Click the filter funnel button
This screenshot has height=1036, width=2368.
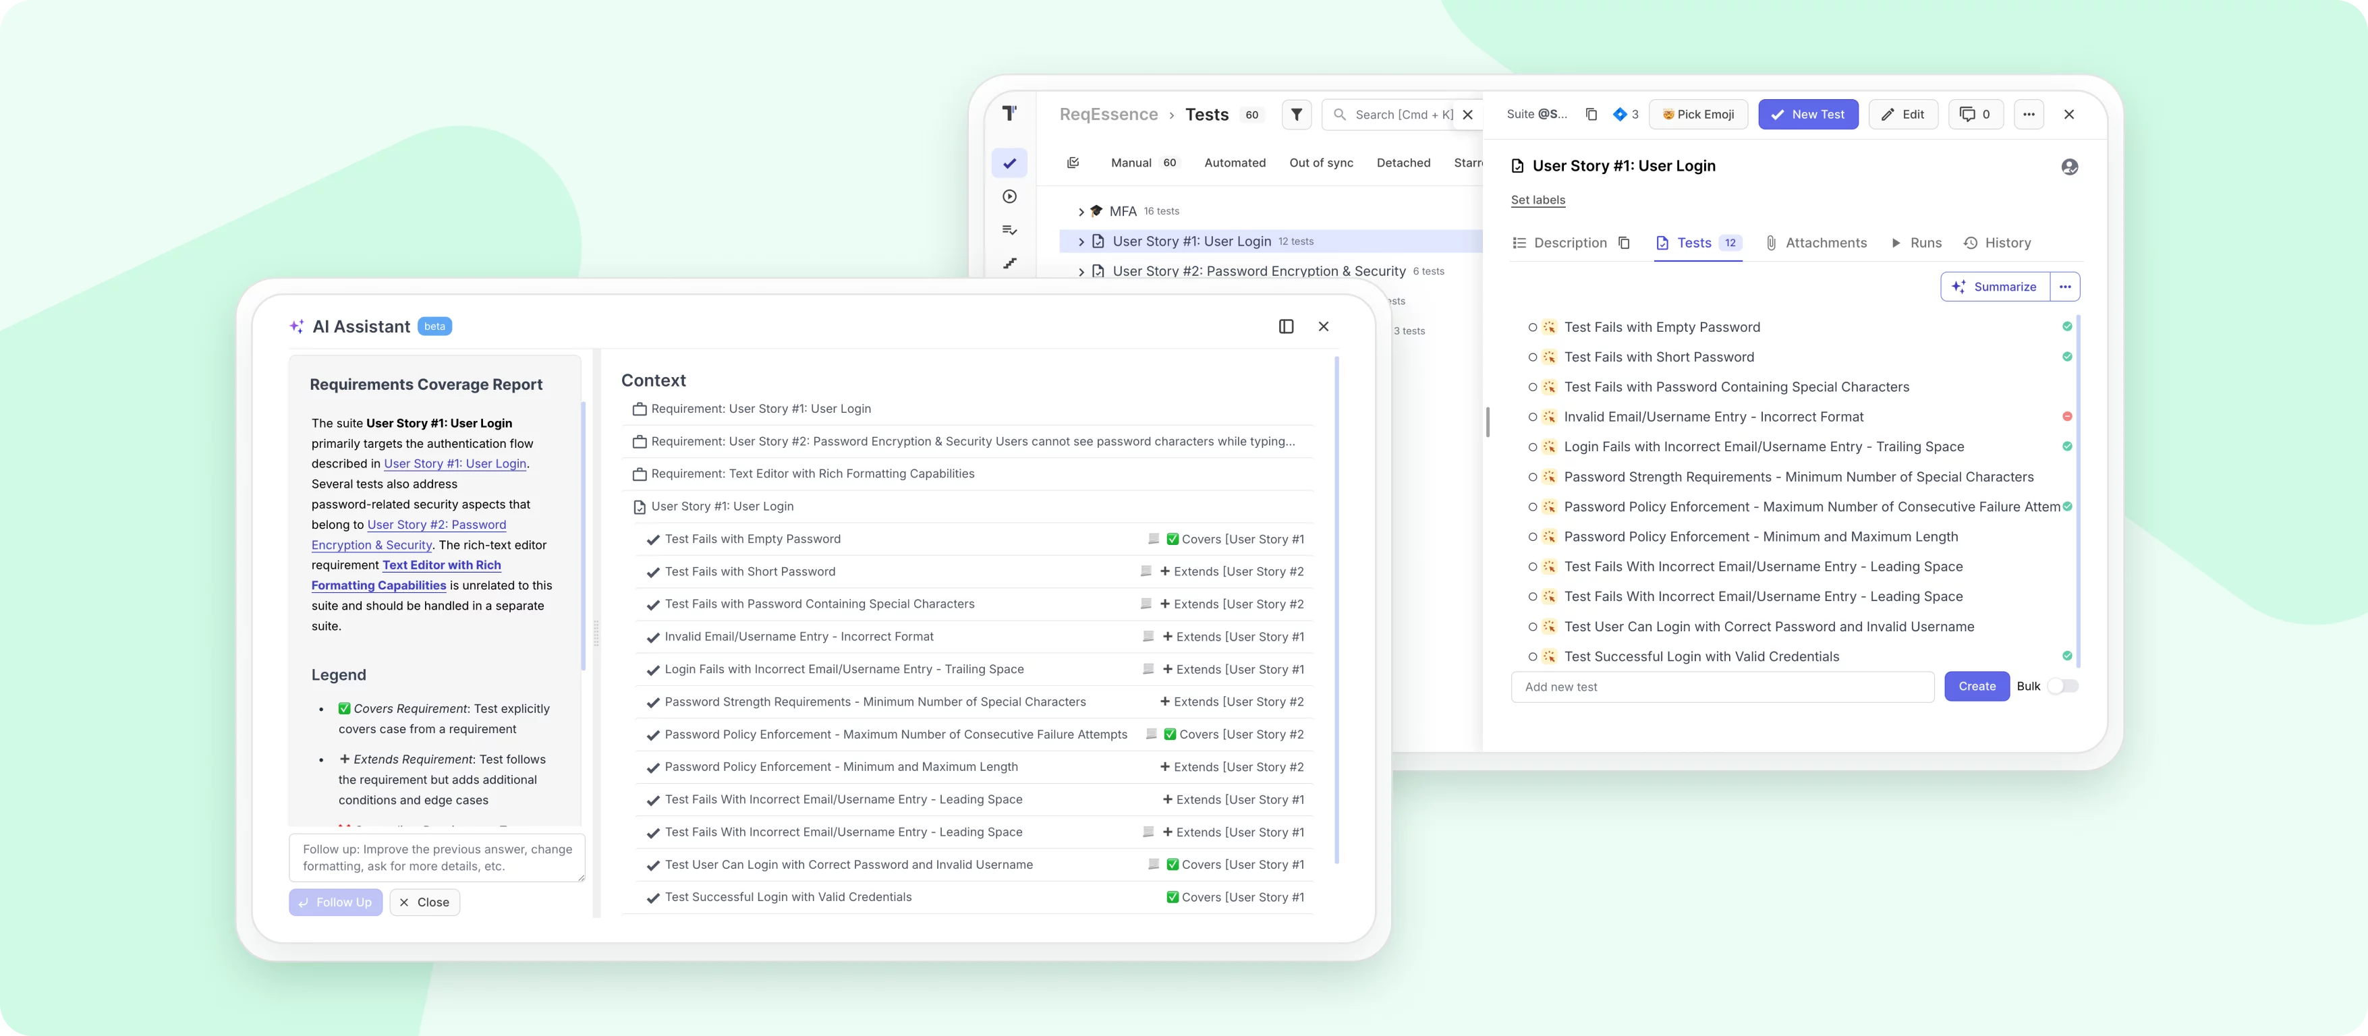(1296, 114)
